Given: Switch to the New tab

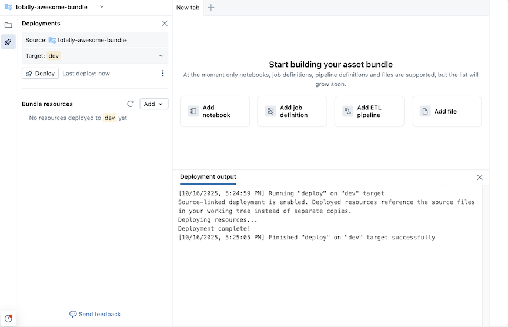Looking at the screenshot, I should pyautogui.click(x=188, y=8).
